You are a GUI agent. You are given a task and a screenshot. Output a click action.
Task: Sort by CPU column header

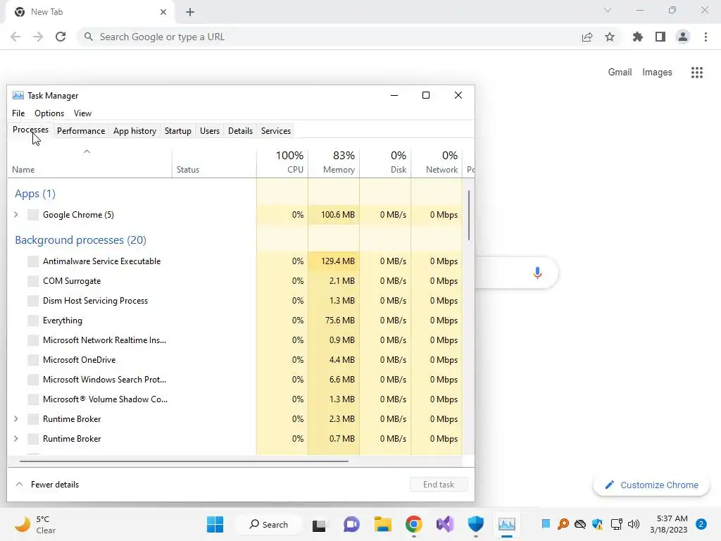point(282,163)
